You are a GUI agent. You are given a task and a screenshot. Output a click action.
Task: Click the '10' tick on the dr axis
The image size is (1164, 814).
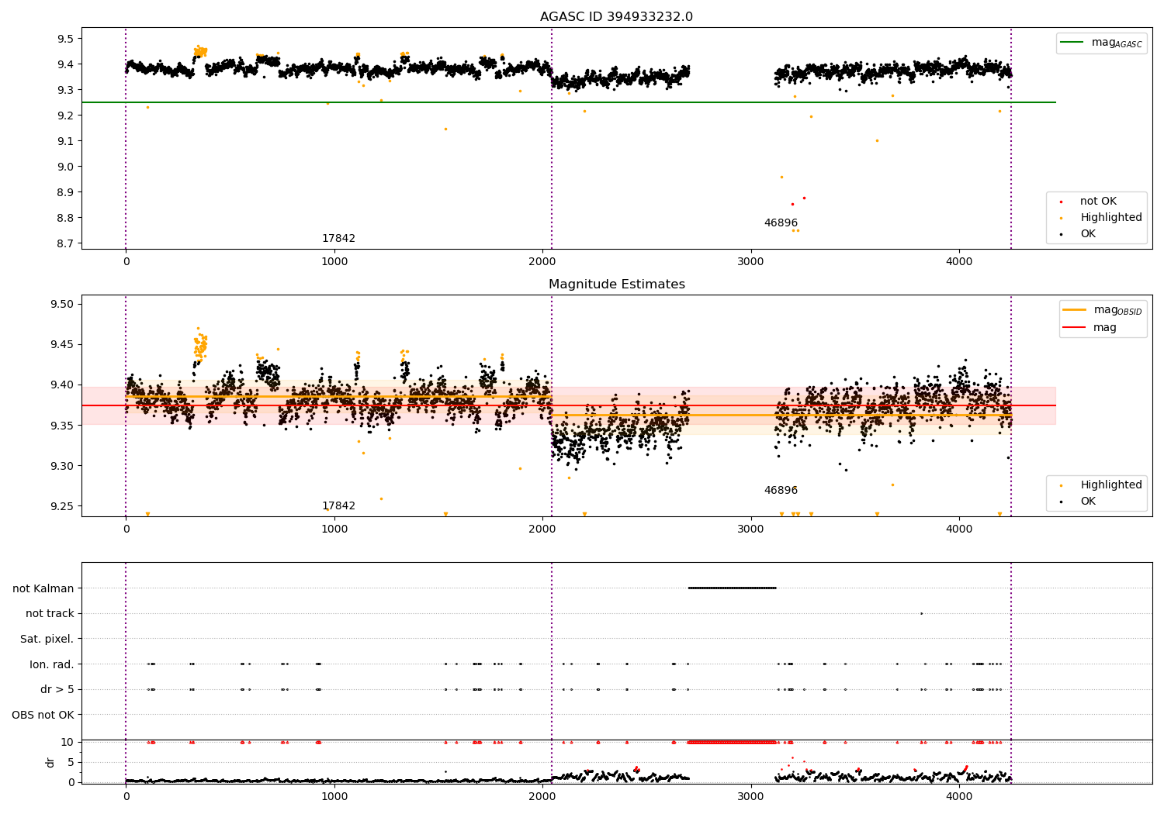coord(68,742)
